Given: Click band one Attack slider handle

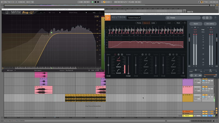Looking at the screenshot, I should [x=108, y=65].
